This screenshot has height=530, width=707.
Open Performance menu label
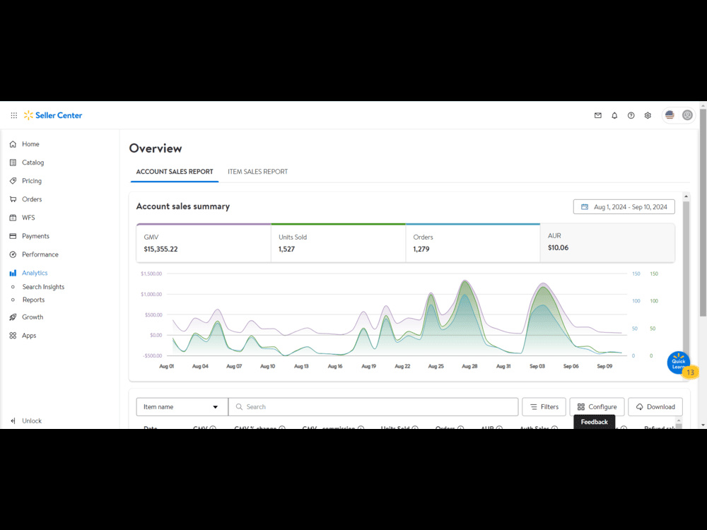[40, 254]
